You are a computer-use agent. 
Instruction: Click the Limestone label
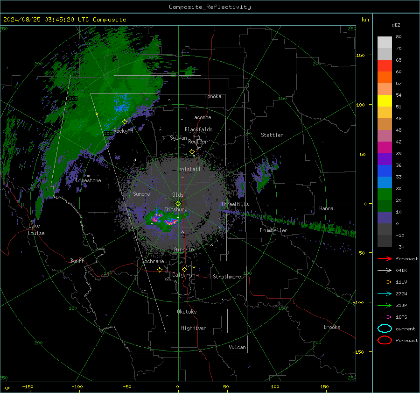tap(88, 180)
